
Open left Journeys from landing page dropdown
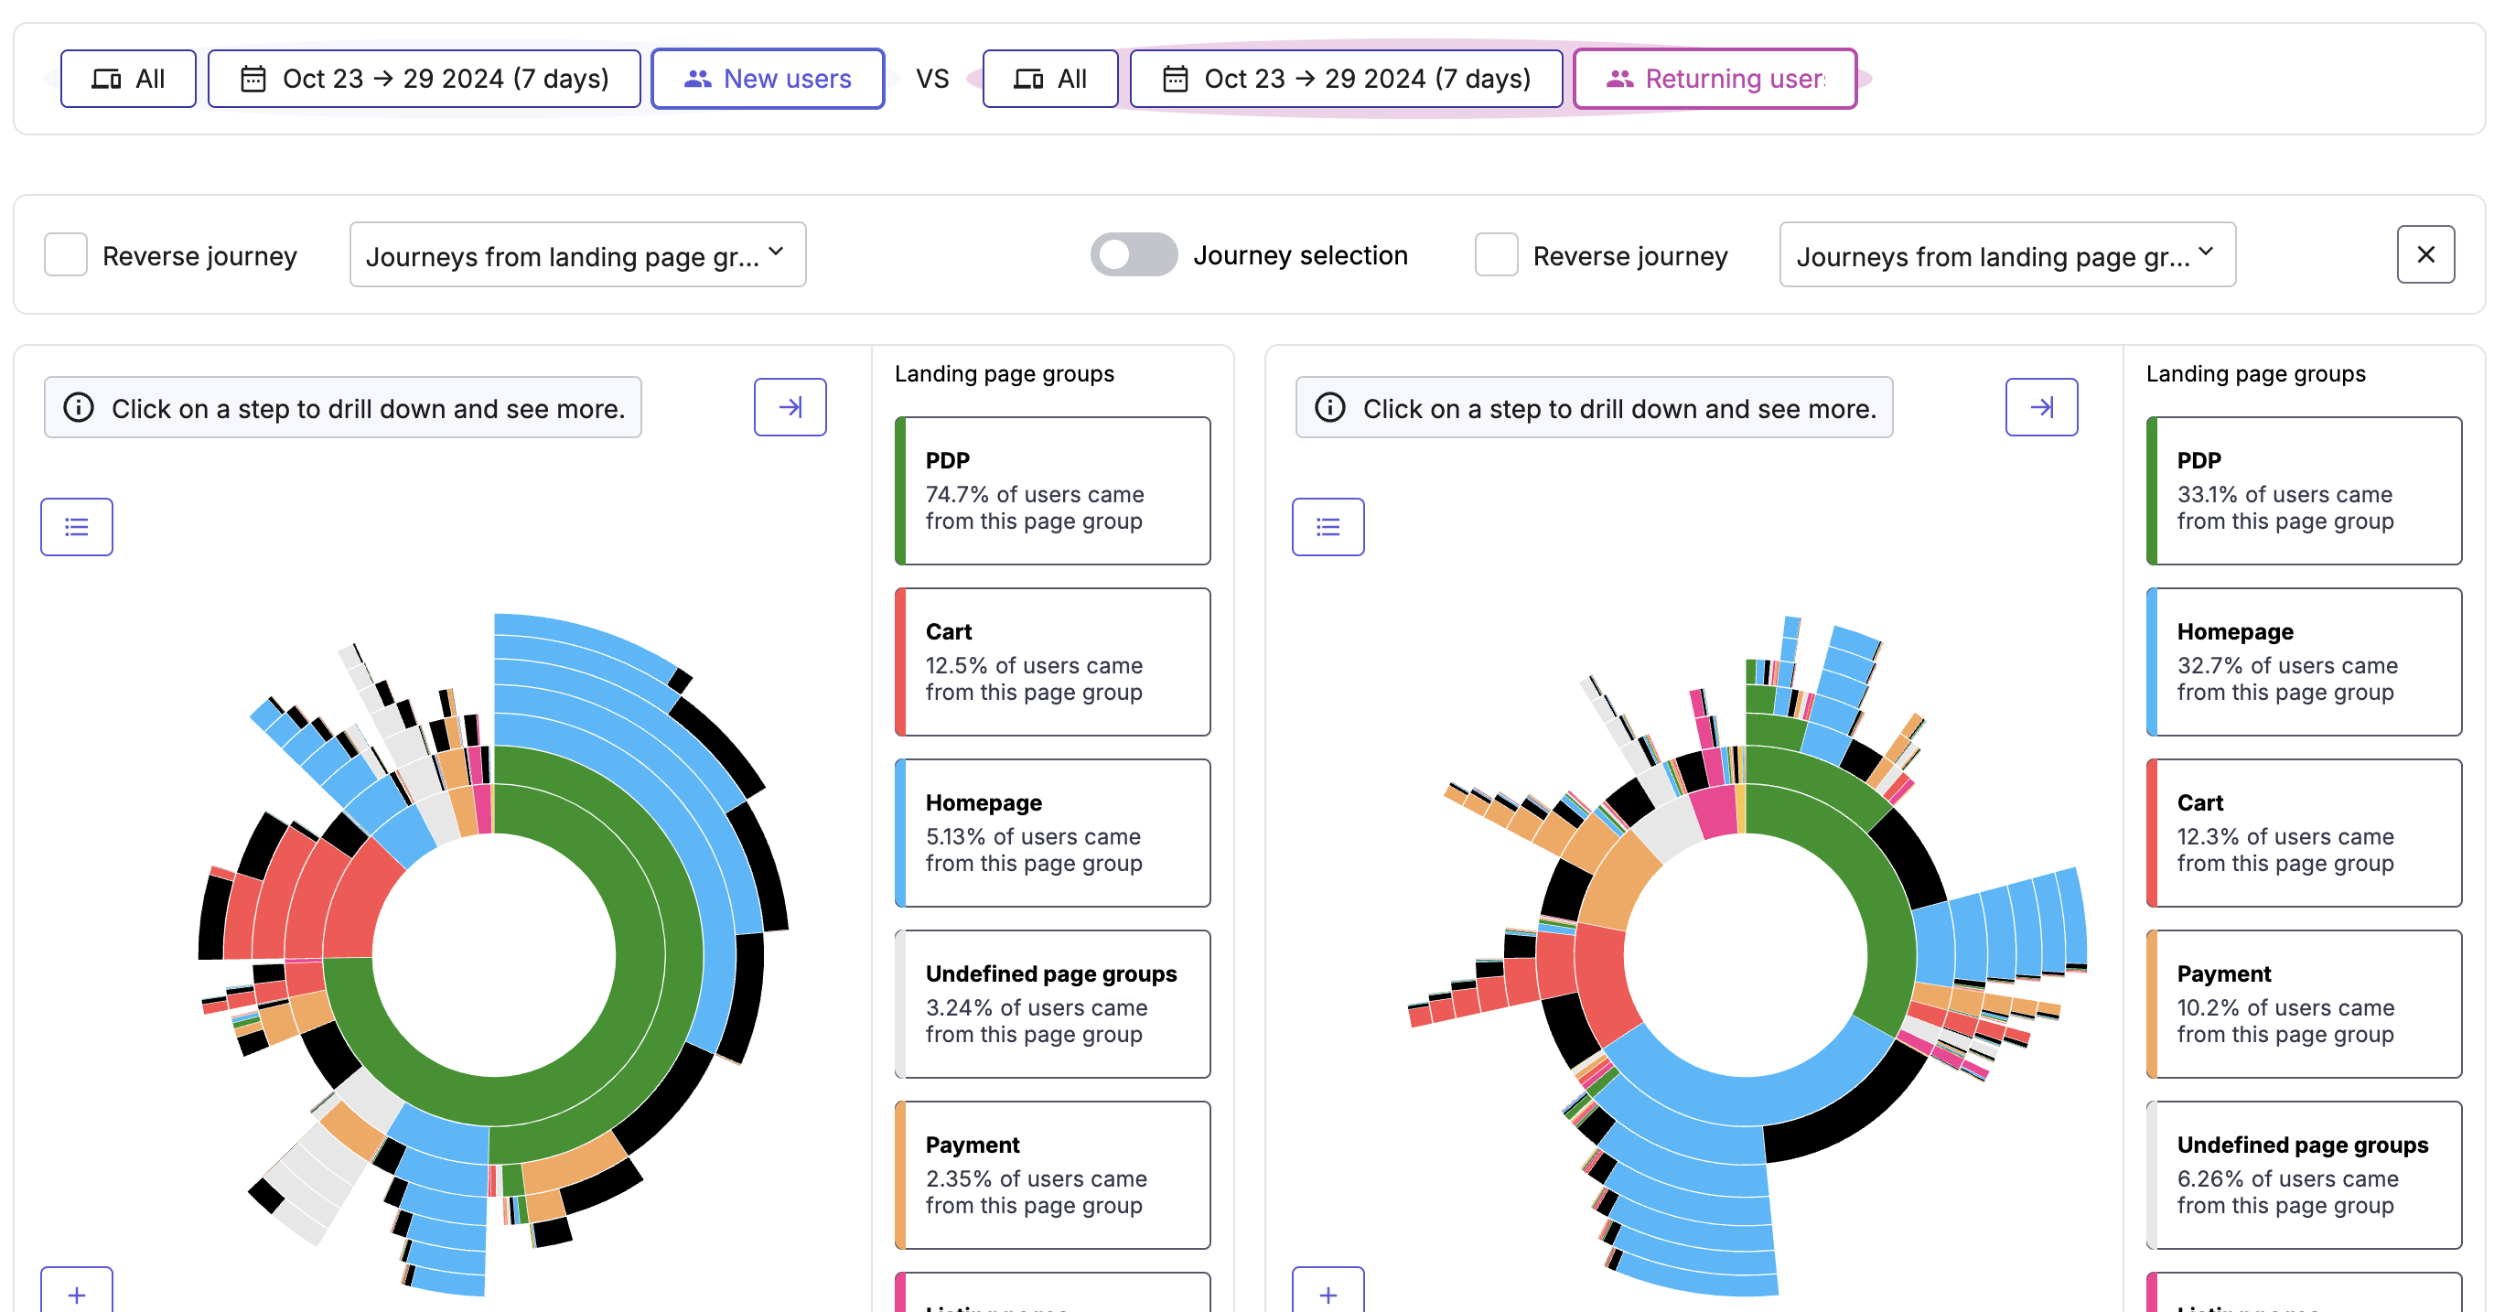(x=577, y=255)
